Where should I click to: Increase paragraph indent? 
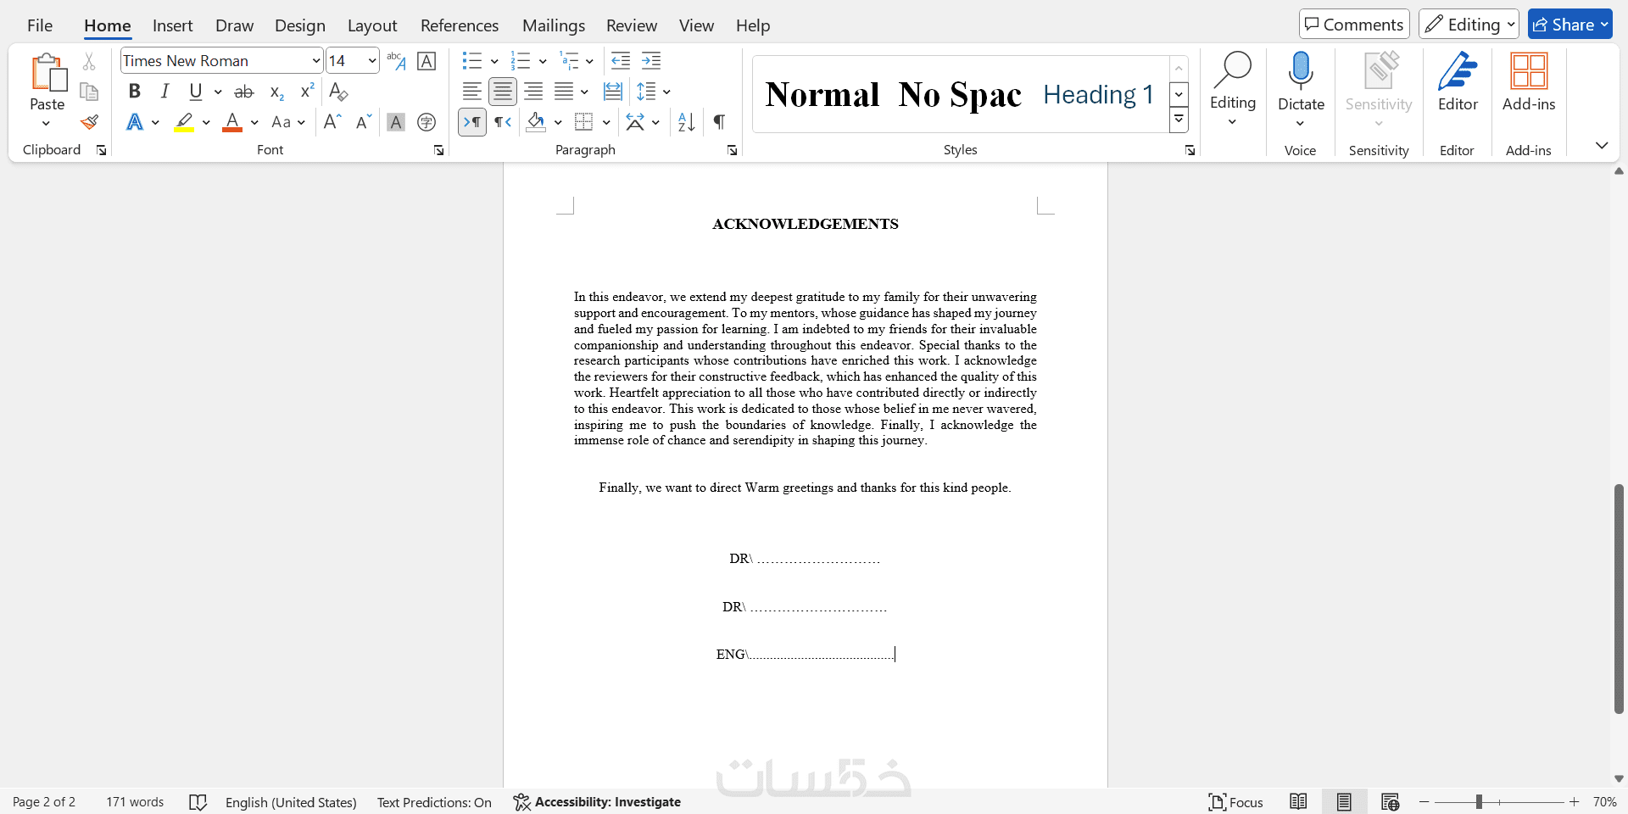click(651, 61)
